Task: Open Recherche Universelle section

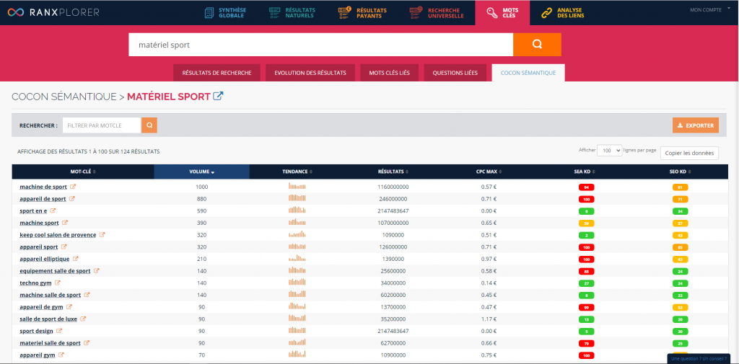Action: pos(437,12)
